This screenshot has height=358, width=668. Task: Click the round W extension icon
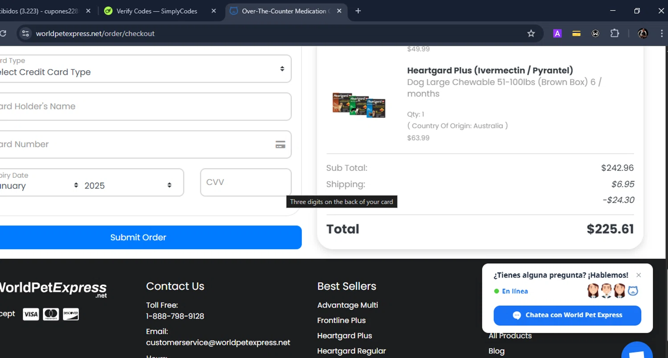click(x=595, y=33)
